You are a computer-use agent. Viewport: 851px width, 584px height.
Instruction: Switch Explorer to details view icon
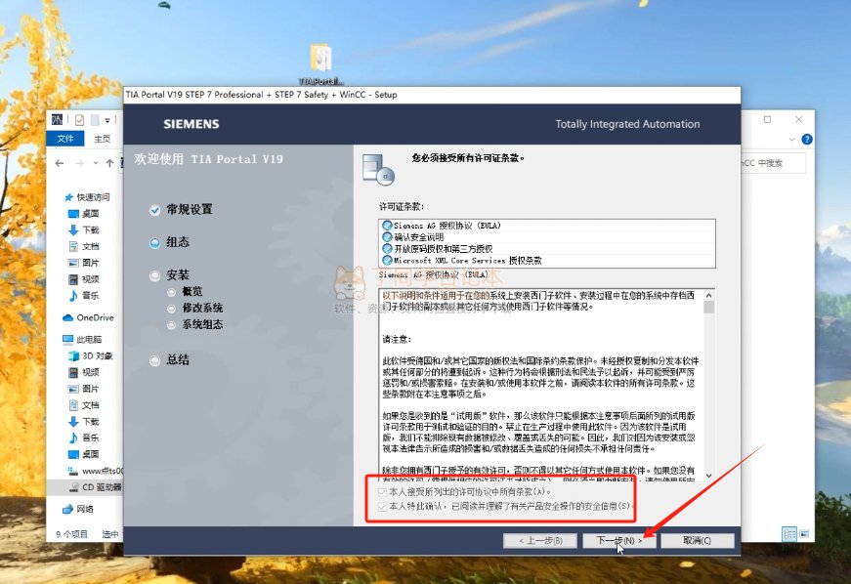coord(789,534)
